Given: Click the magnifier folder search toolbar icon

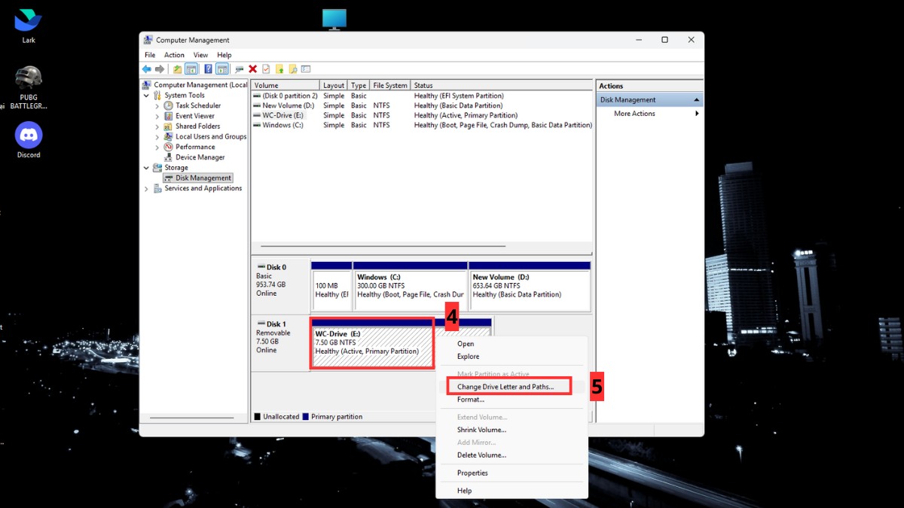Looking at the screenshot, I should point(292,69).
